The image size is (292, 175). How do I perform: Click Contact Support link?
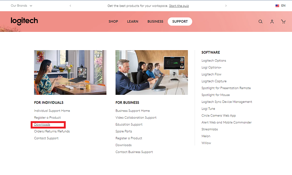pos(46,138)
